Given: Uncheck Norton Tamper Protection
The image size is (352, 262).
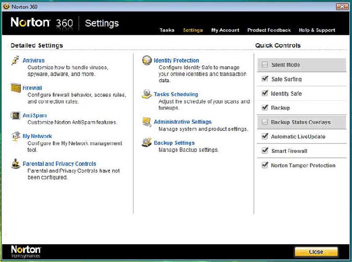Looking at the screenshot, I should tap(265, 165).
